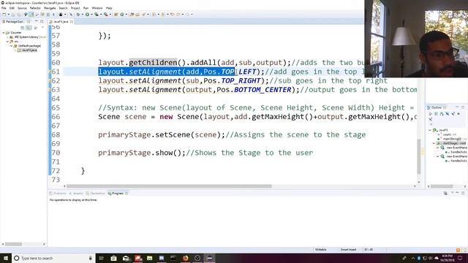Switch to the Javadoc tab

click(76, 194)
